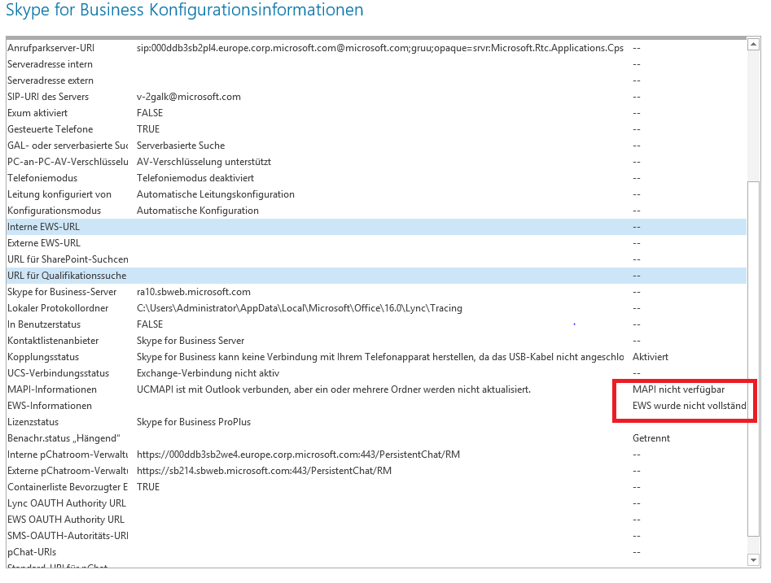The image size is (771, 583).
Task: Click the UCS-Verbindungsstatus label
Action: pyautogui.click(x=58, y=372)
